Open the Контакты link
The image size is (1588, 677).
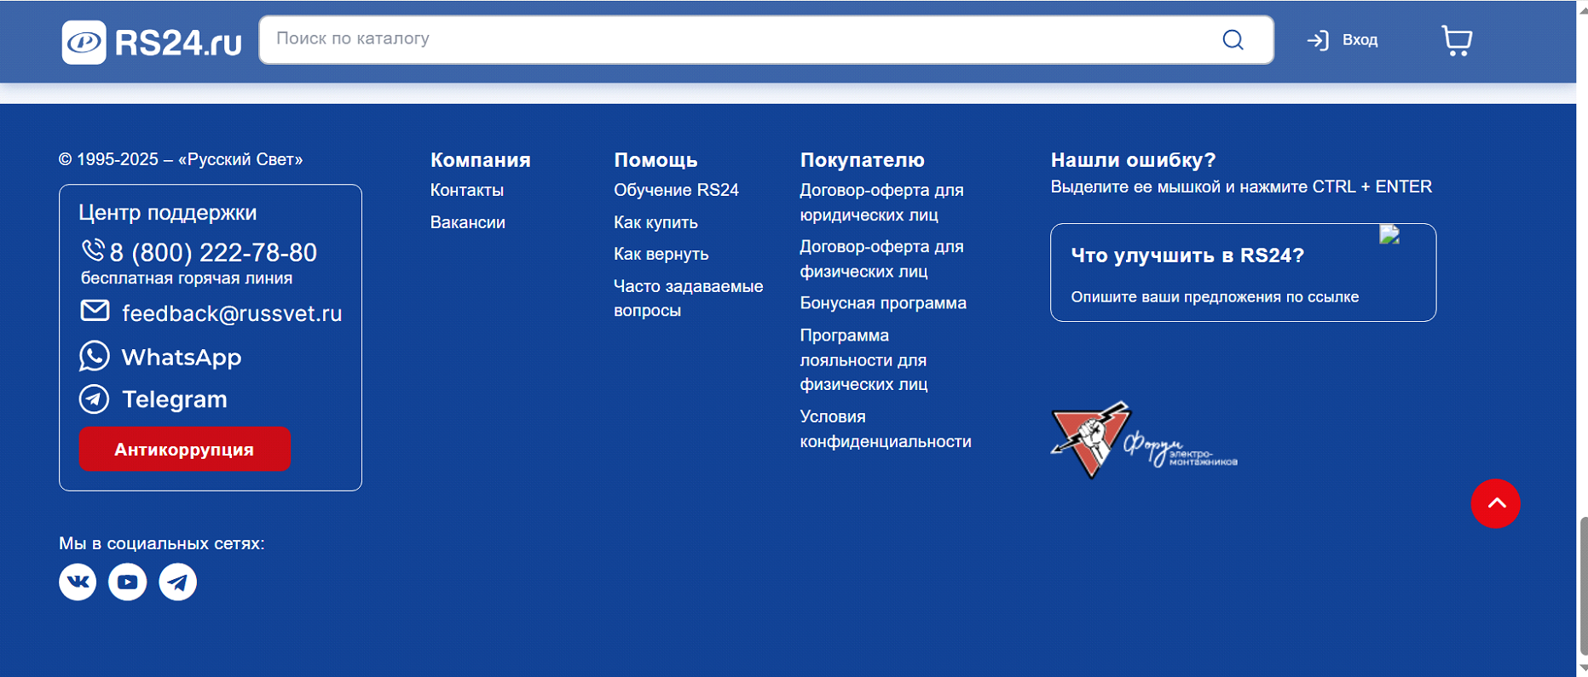click(x=466, y=190)
